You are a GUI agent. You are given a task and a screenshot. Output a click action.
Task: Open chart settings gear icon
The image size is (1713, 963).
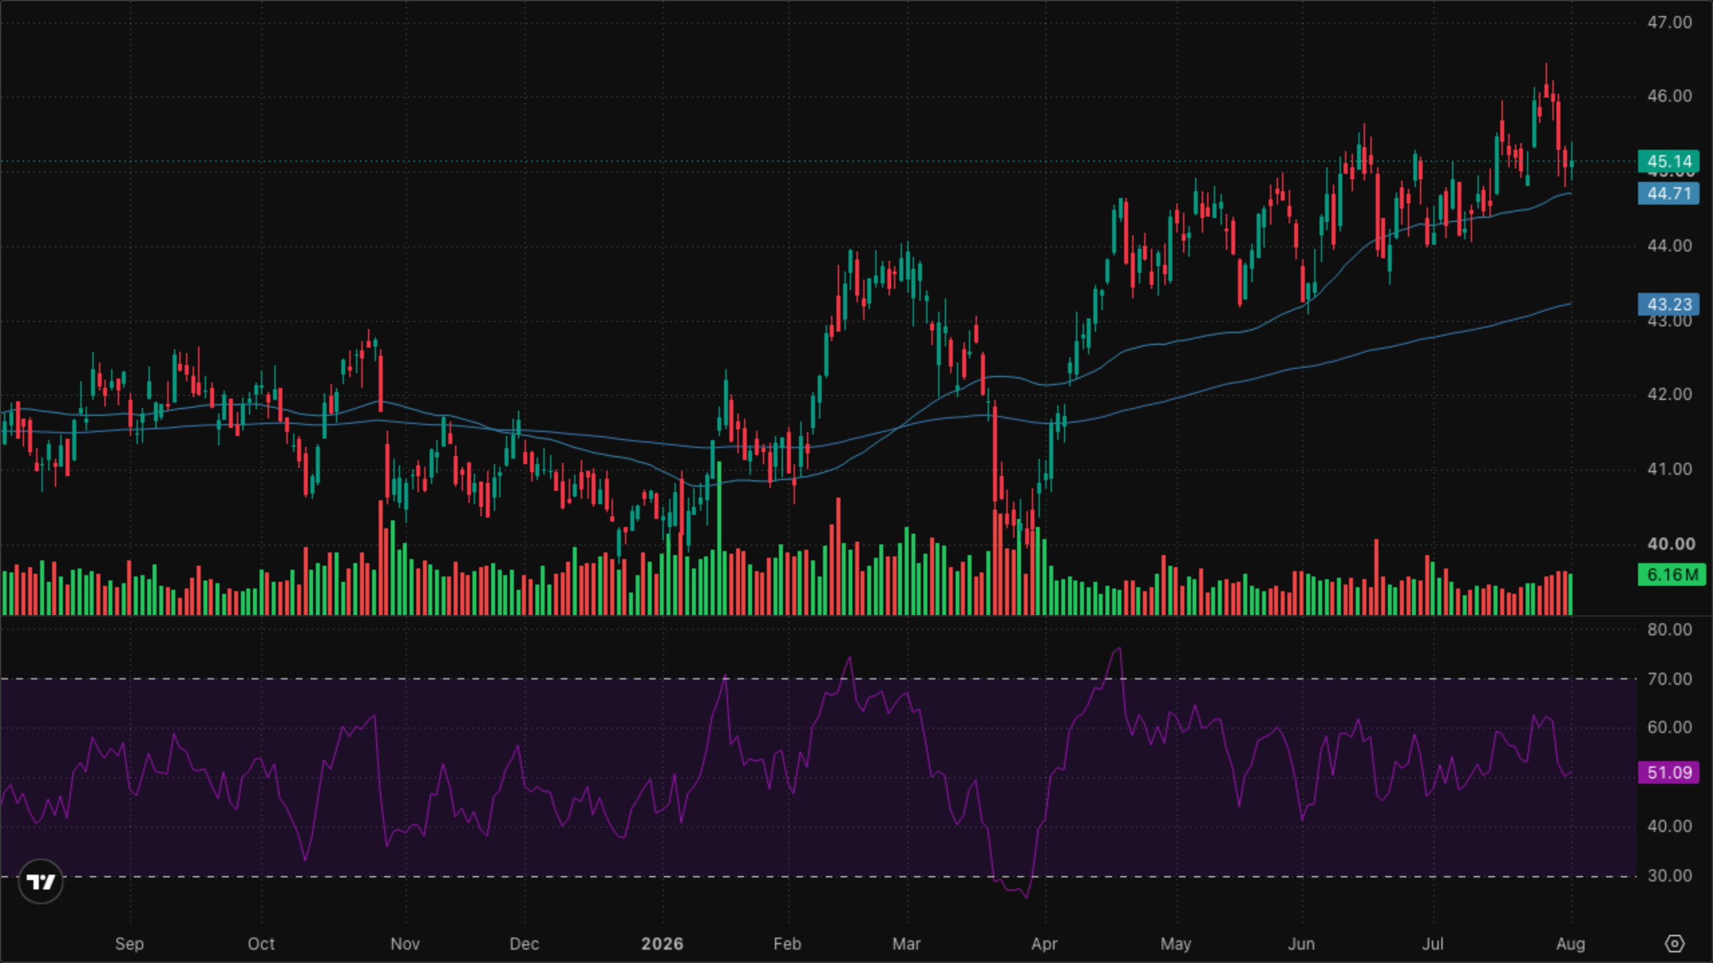tap(1674, 944)
